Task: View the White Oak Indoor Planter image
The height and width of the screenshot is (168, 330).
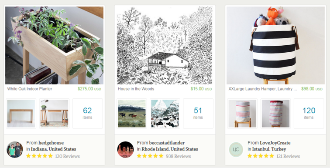Action: tap(54, 45)
